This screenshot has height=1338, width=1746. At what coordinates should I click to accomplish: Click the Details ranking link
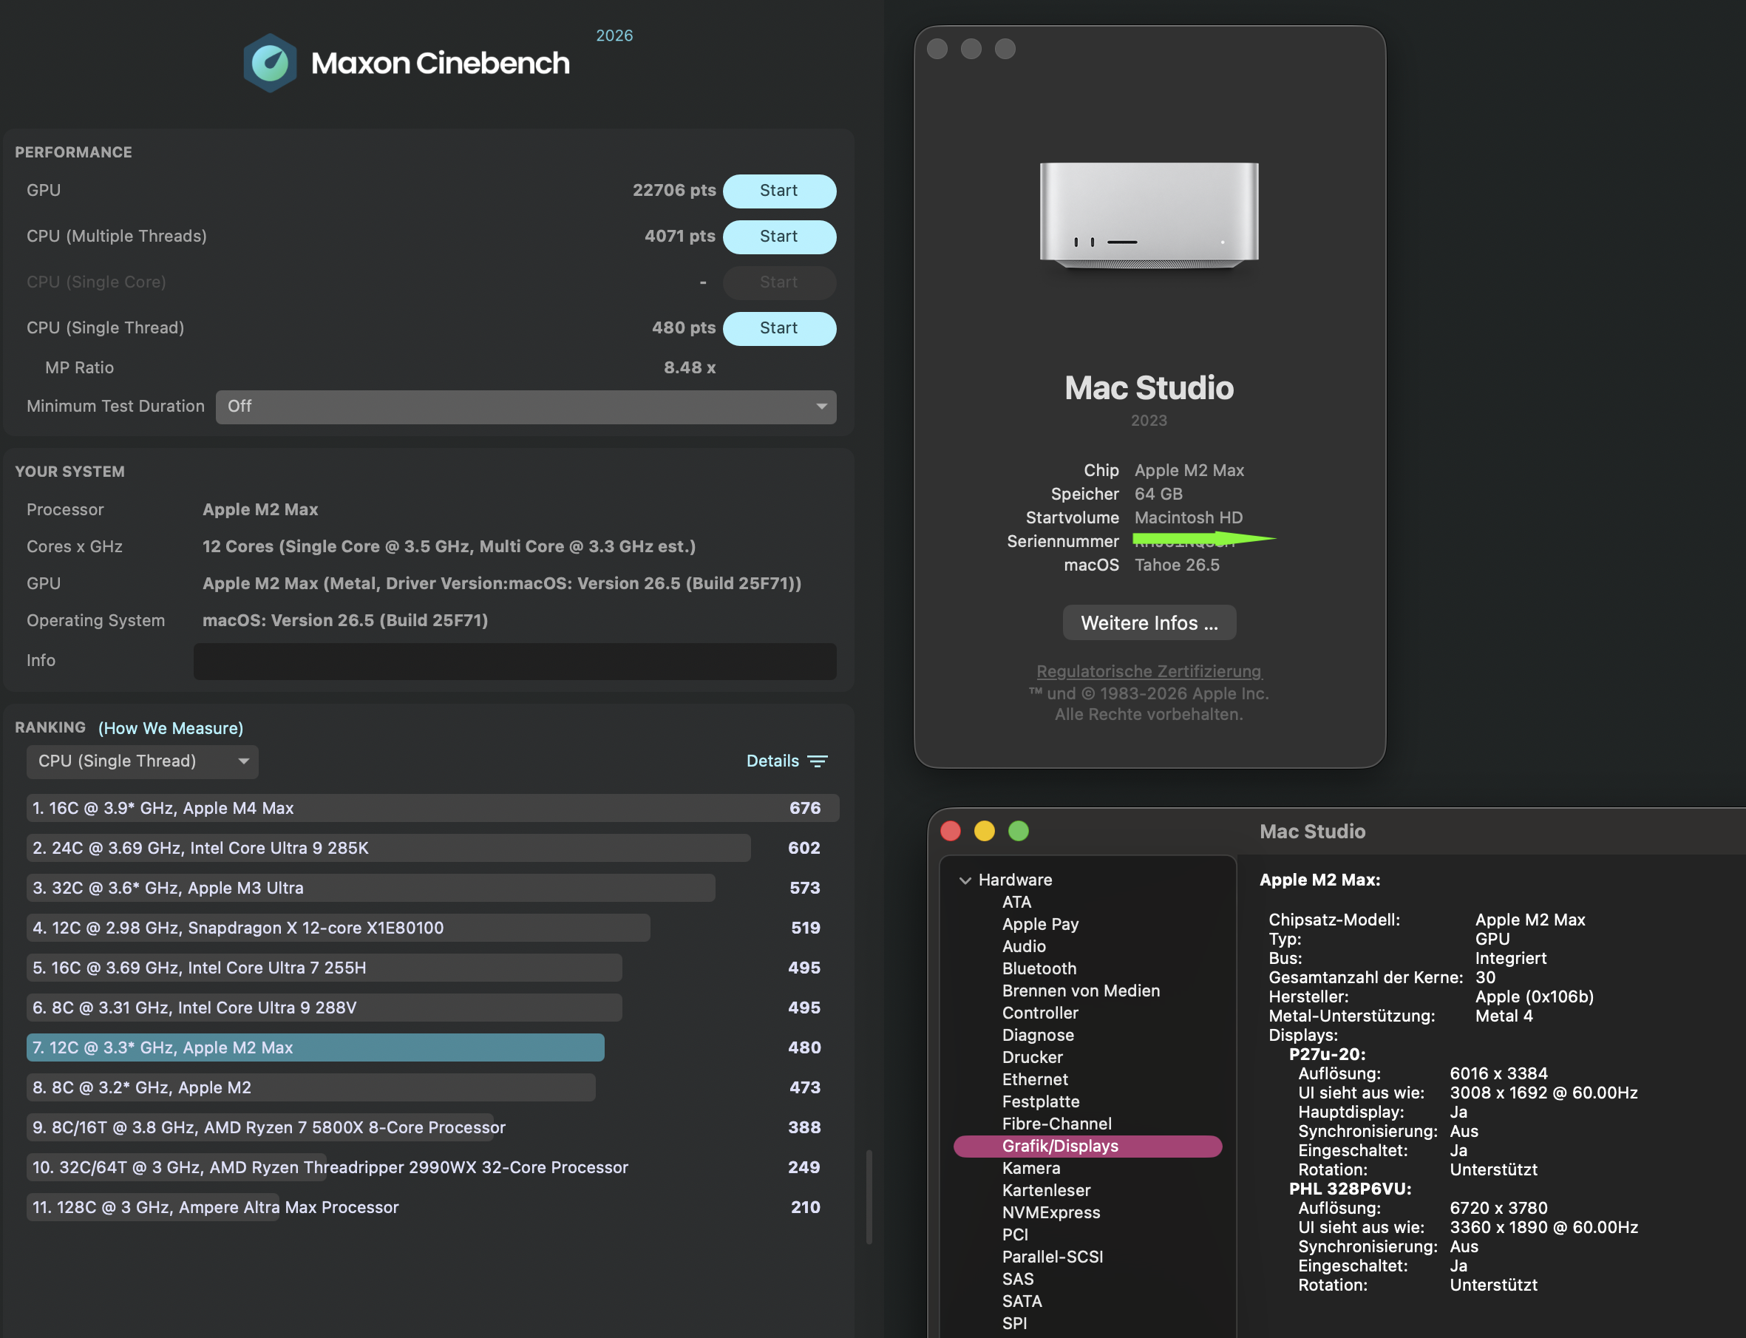point(772,761)
